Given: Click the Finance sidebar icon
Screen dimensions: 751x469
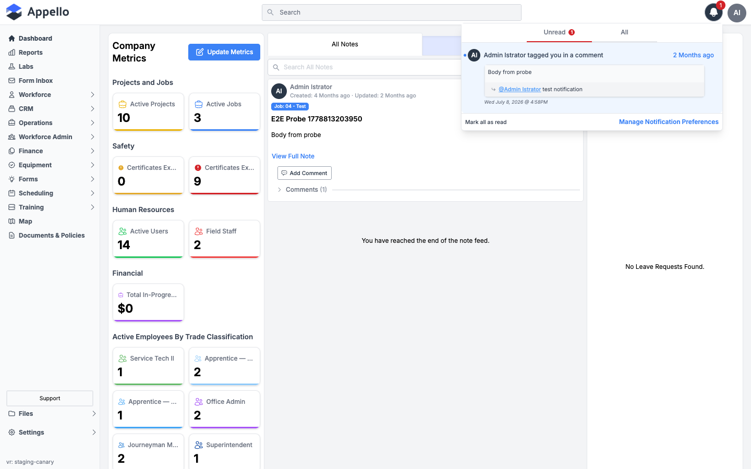Looking at the screenshot, I should tap(11, 151).
